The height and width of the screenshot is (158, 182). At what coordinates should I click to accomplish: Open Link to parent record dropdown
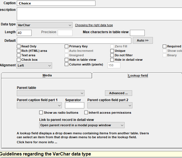(82, 125)
